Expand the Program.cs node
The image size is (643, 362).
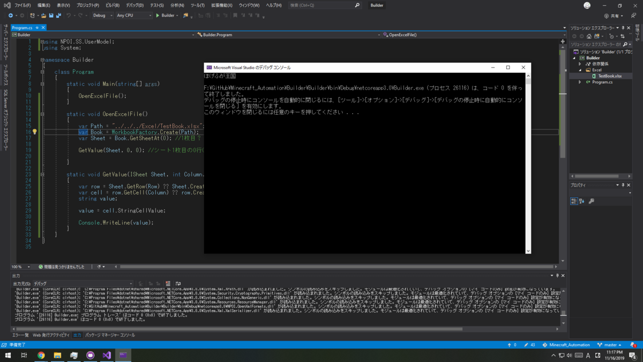pyautogui.click(x=580, y=82)
